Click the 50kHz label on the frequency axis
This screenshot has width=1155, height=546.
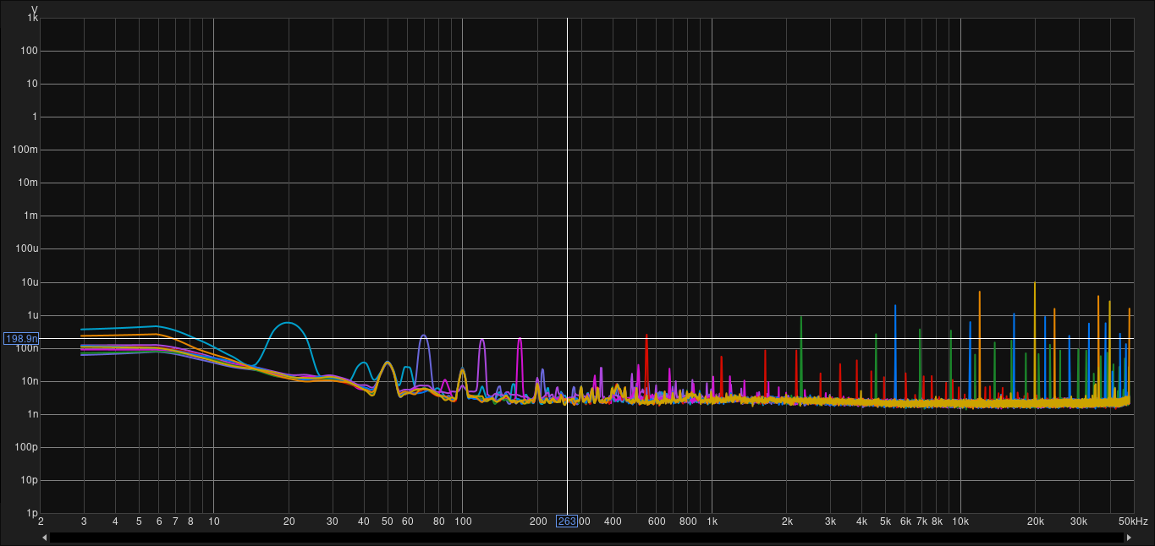[x=1133, y=521]
